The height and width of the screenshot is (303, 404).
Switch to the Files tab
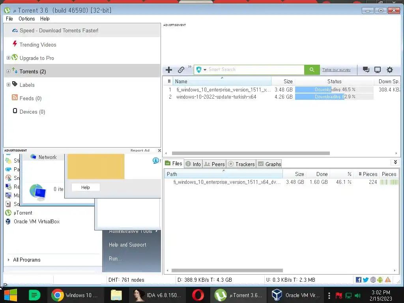click(174, 163)
